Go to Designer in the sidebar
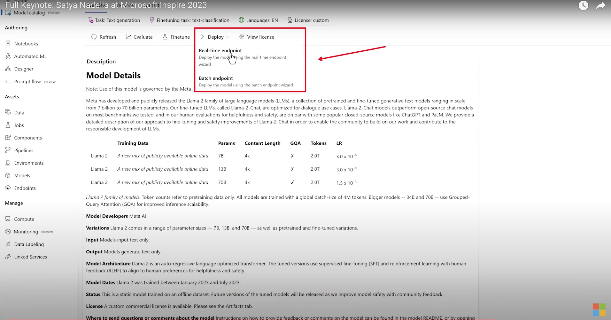Viewport: 611px width, 320px height. pos(24,69)
